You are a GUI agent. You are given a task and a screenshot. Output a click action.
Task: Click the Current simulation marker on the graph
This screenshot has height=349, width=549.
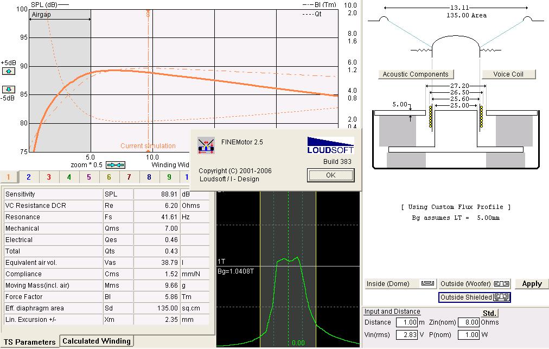coord(148,145)
